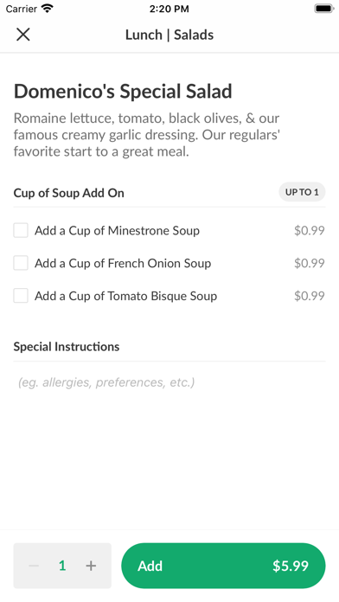Focus the special instructions text field
The width and height of the screenshot is (339, 602).
pyautogui.click(x=169, y=382)
